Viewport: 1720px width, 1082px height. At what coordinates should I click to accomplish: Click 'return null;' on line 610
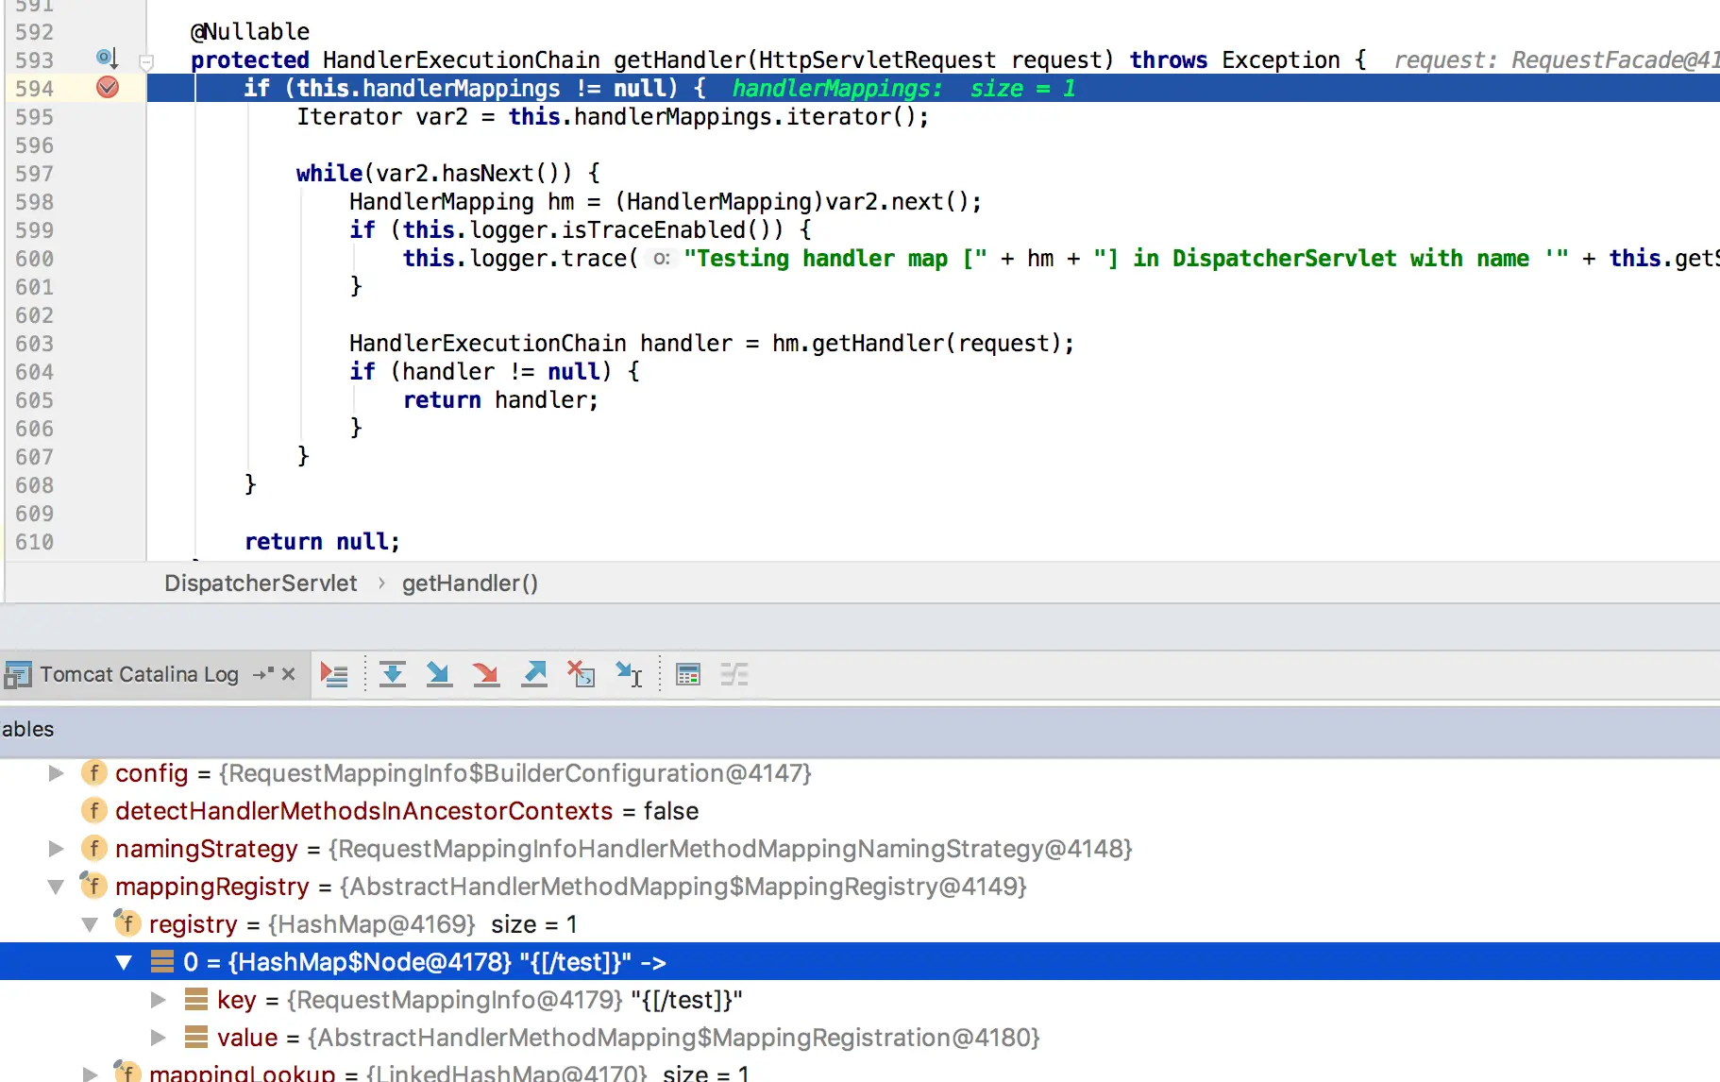point(322,542)
